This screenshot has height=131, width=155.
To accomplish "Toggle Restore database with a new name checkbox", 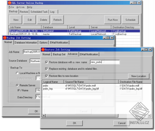I will (x=46, y=62).
